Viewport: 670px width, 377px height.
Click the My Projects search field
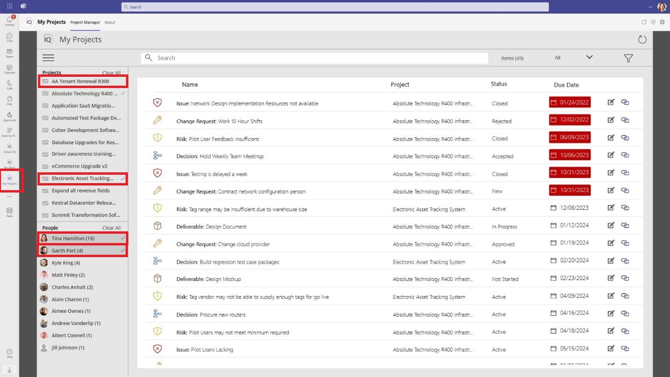(314, 58)
